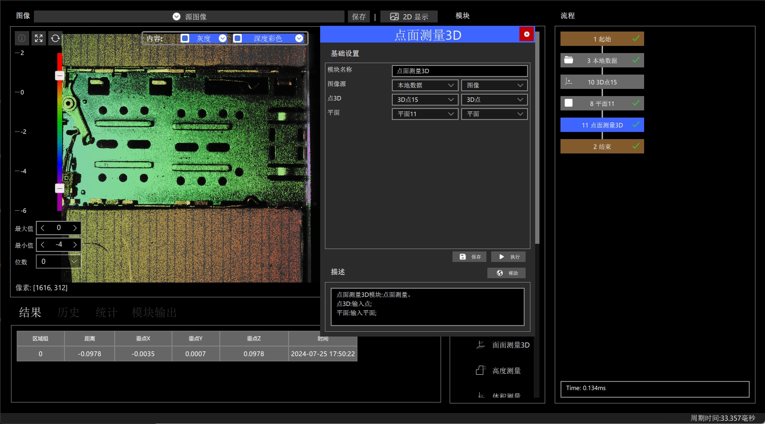Click the top 保存 button next to 源图像
765x424 pixels.
[x=359, y=17]
